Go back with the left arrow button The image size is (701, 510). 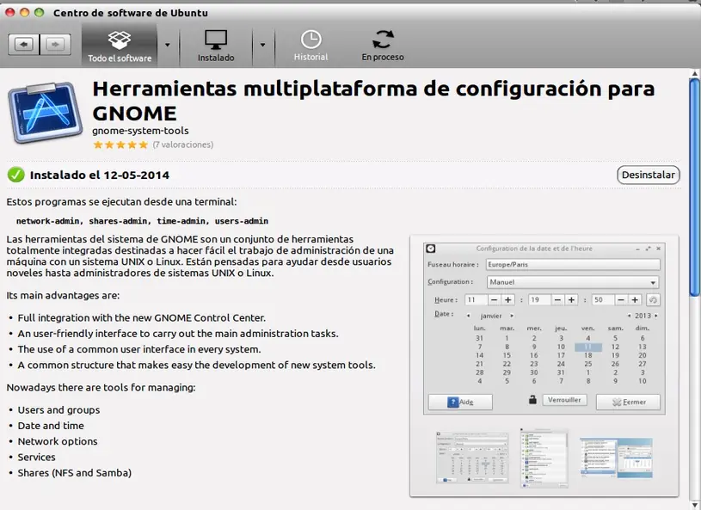coord(24,44)
